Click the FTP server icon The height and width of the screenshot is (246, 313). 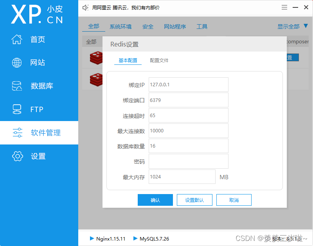coord(17,109)
